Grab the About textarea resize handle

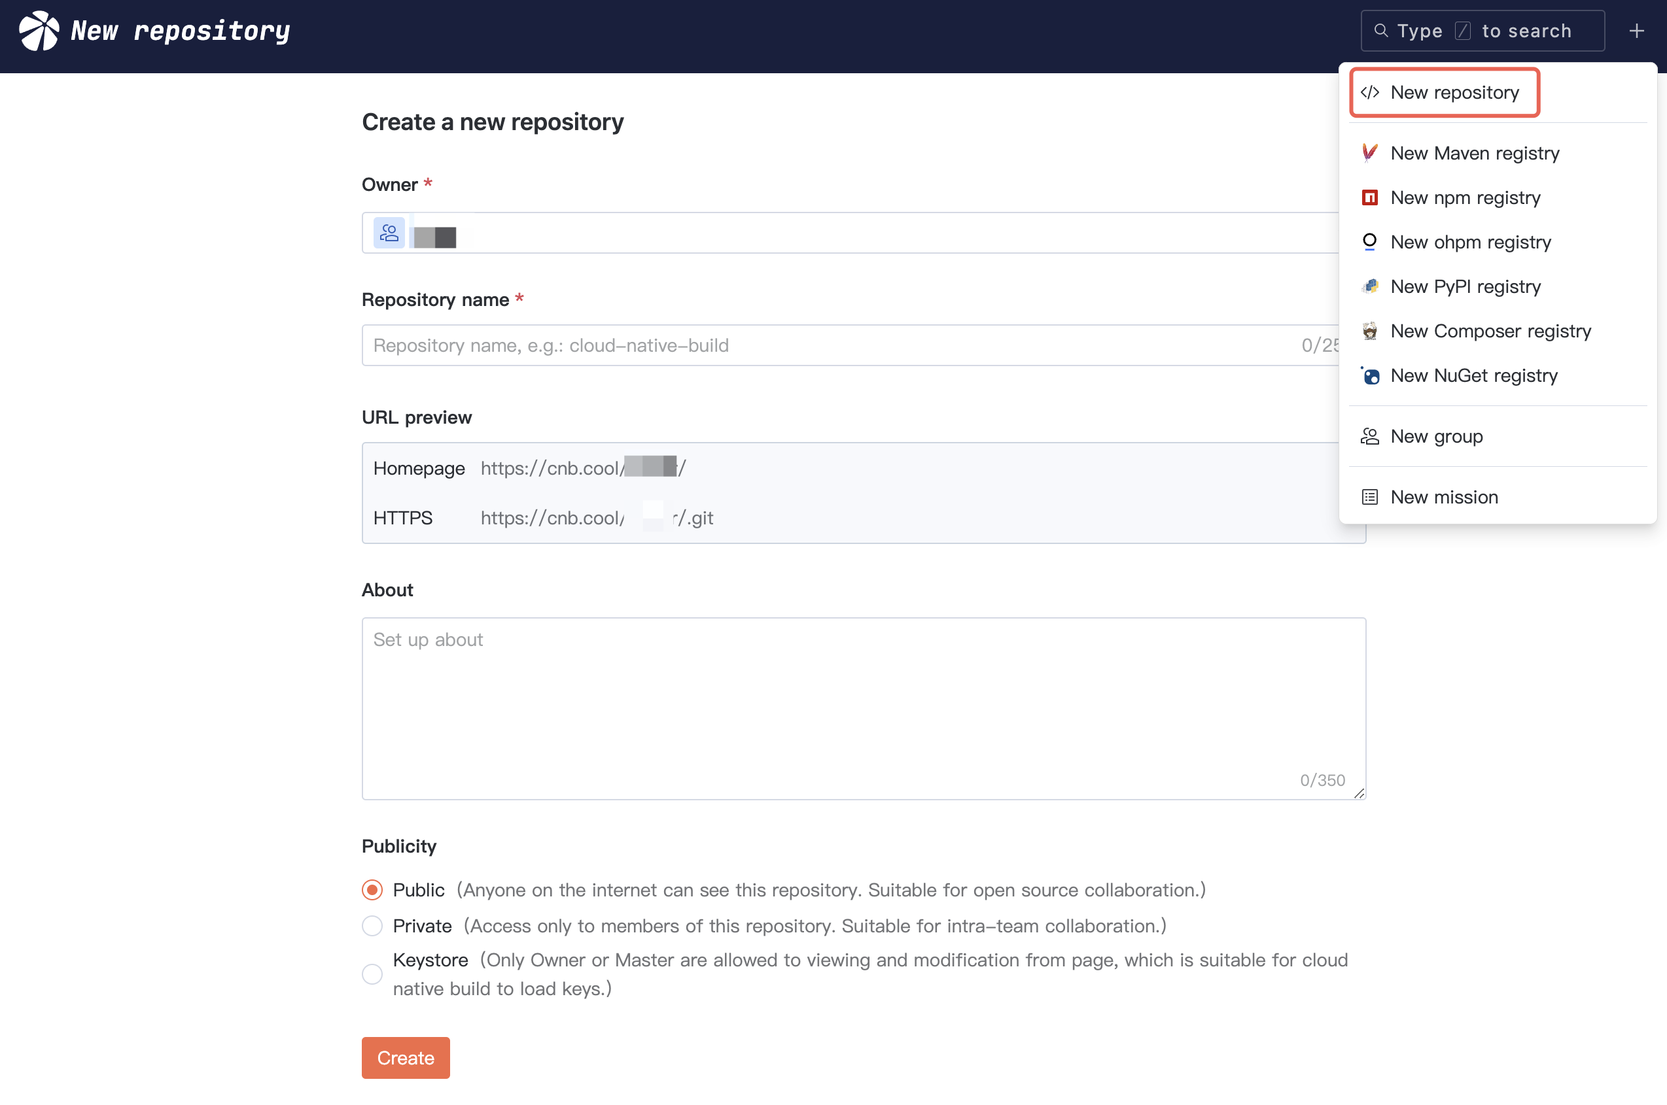[x=1359, y=793]
